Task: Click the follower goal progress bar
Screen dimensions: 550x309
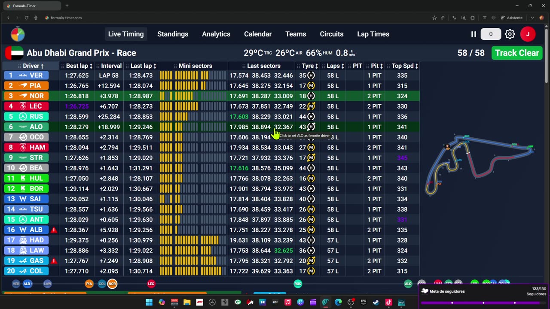Action: pos(483,303)
